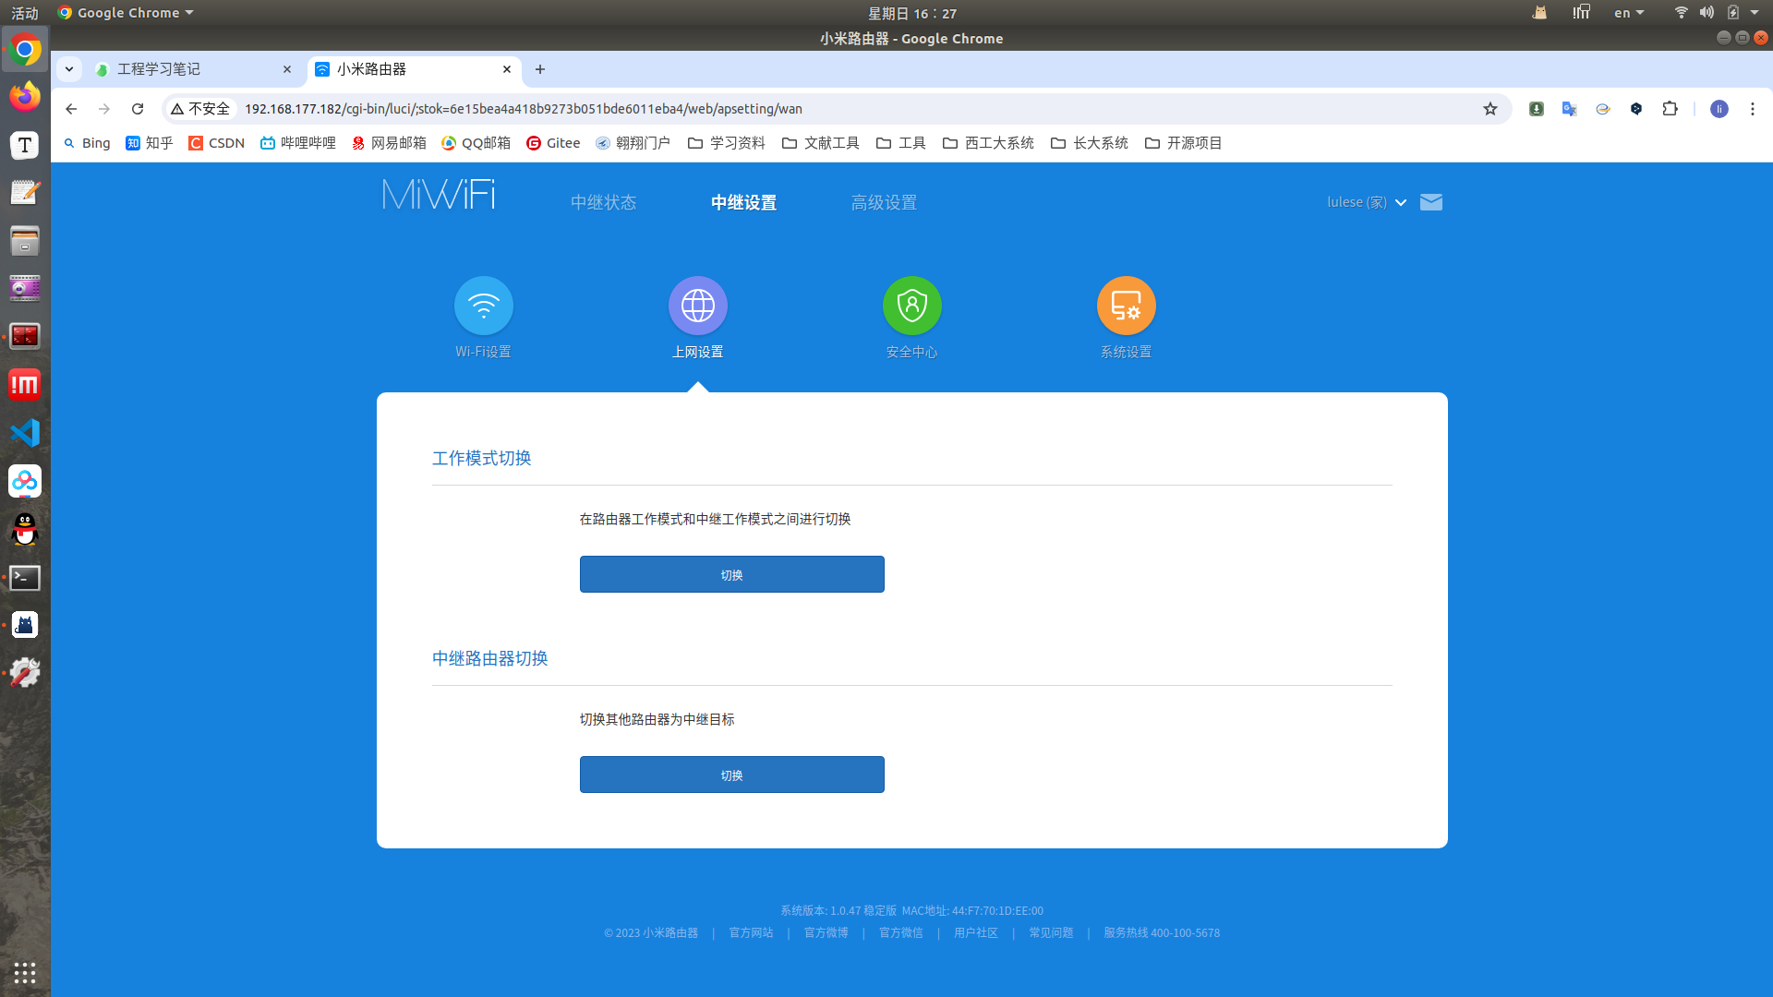
Task: Open the Wi-Fi设置 icon
Action: click(x=483, y=306)
